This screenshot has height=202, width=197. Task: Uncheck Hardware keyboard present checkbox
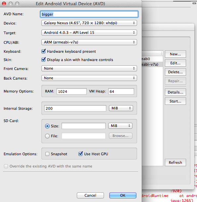click(x=43, y=51)
